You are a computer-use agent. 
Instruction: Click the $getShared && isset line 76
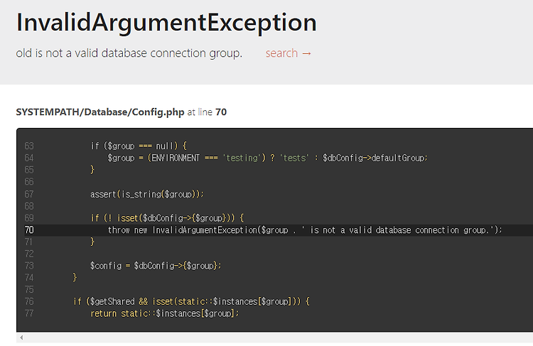[x=191, y=301]
